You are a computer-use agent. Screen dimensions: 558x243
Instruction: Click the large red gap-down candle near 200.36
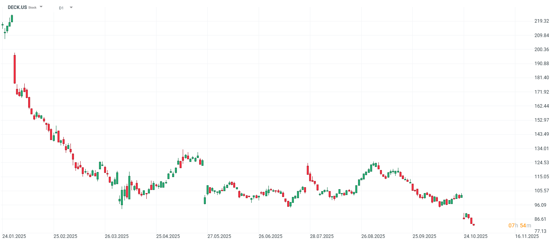click(14, 69)
